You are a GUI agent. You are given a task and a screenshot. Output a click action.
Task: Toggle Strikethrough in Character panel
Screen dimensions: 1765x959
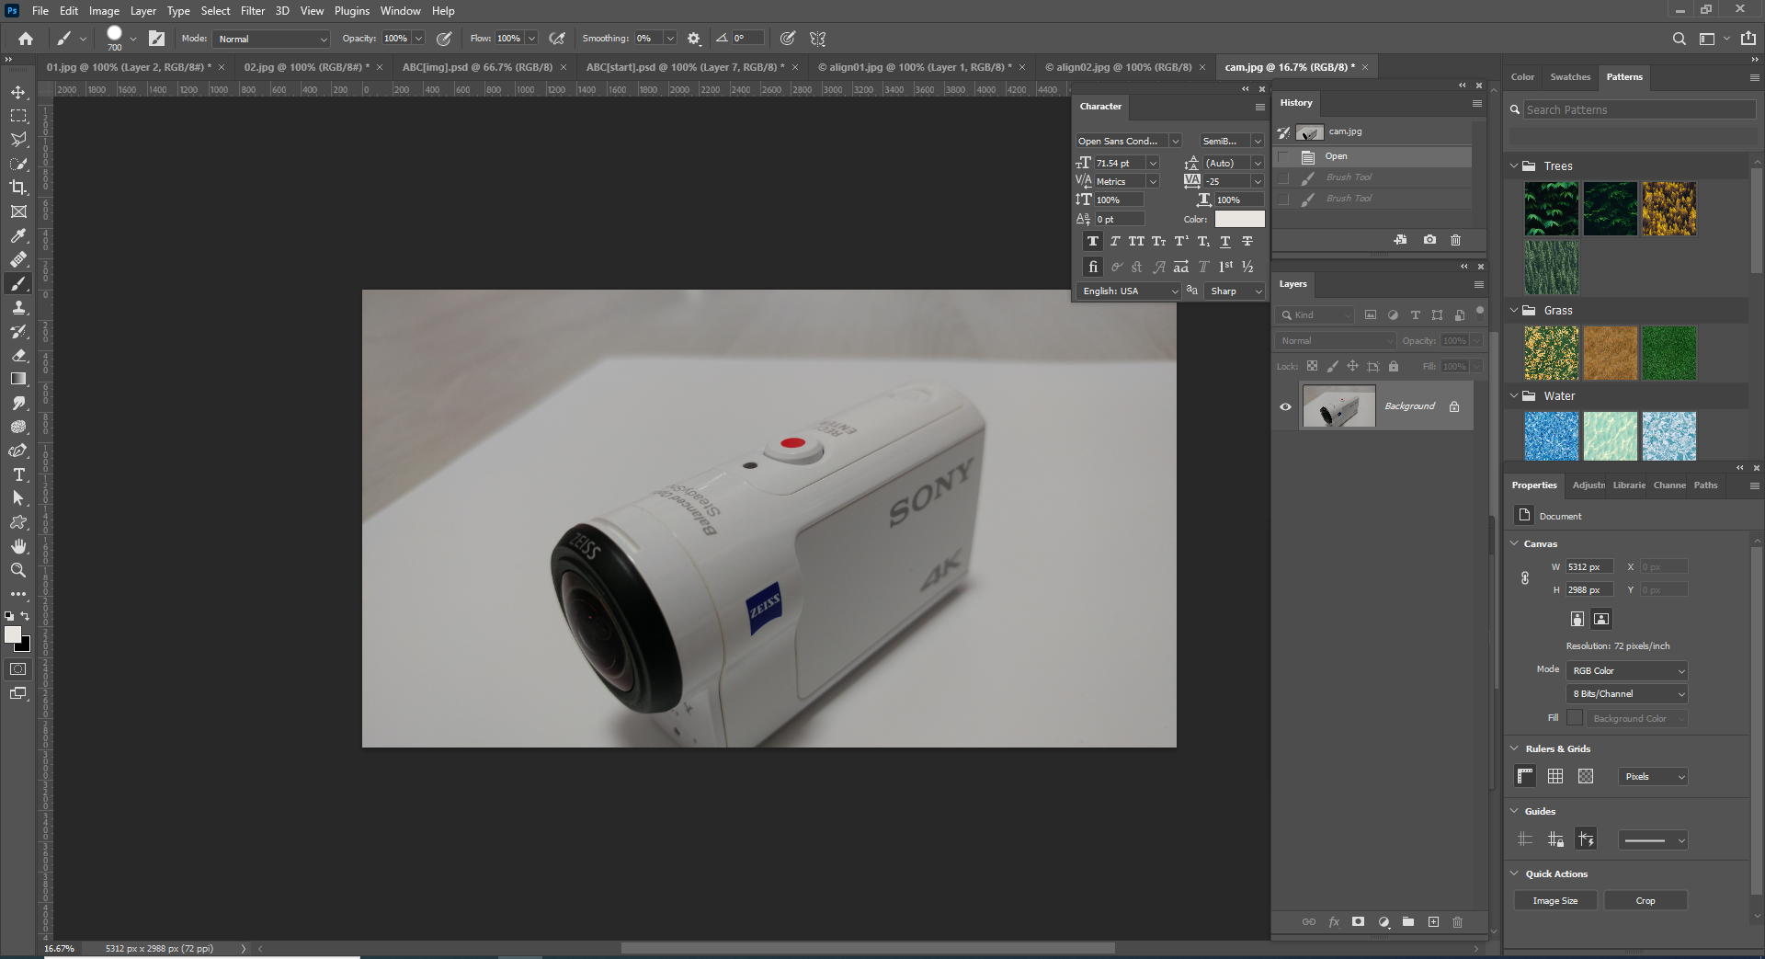pos(1247,241)
